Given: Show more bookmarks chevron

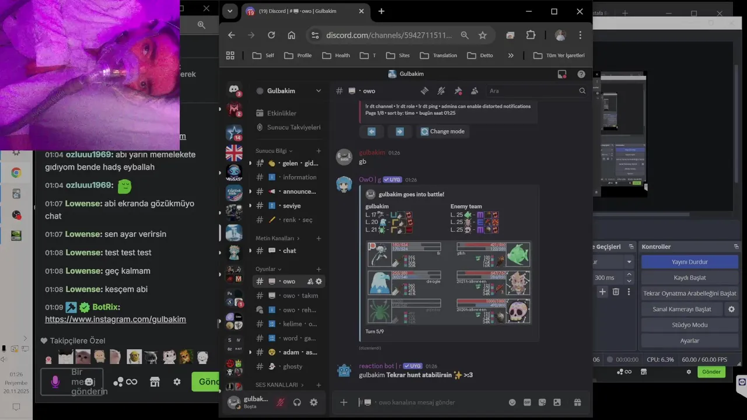Looking at the screenshot, I should (511, 55).
